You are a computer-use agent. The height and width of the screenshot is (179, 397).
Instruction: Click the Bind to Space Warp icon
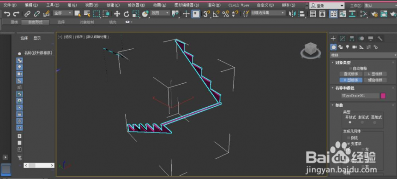46,14
